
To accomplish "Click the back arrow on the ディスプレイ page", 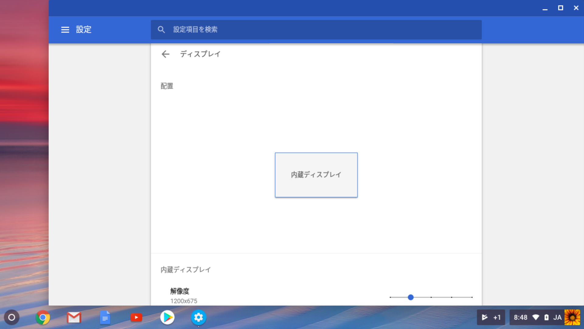I will [165, 54].
